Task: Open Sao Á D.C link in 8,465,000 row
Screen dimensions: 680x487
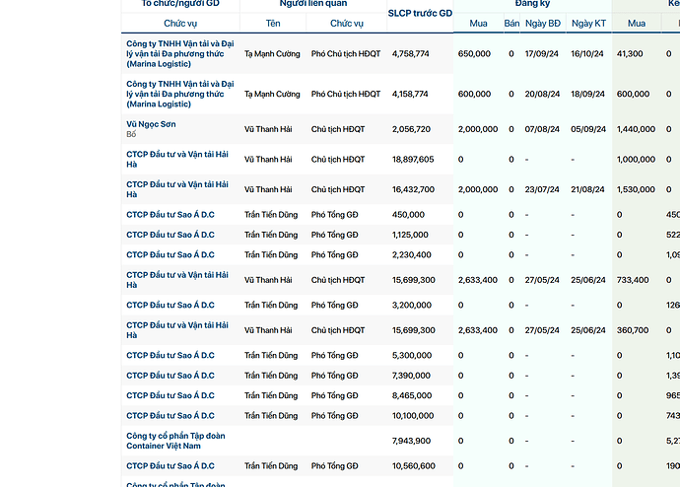Action: [170, 395]
